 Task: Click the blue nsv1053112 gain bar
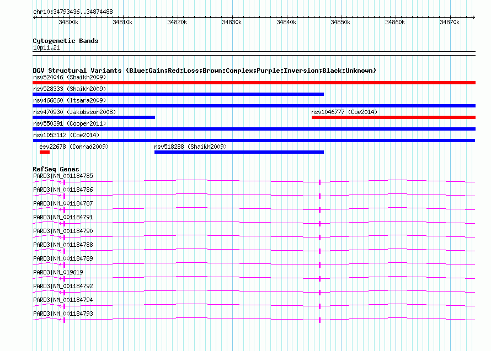click(254, 141)
